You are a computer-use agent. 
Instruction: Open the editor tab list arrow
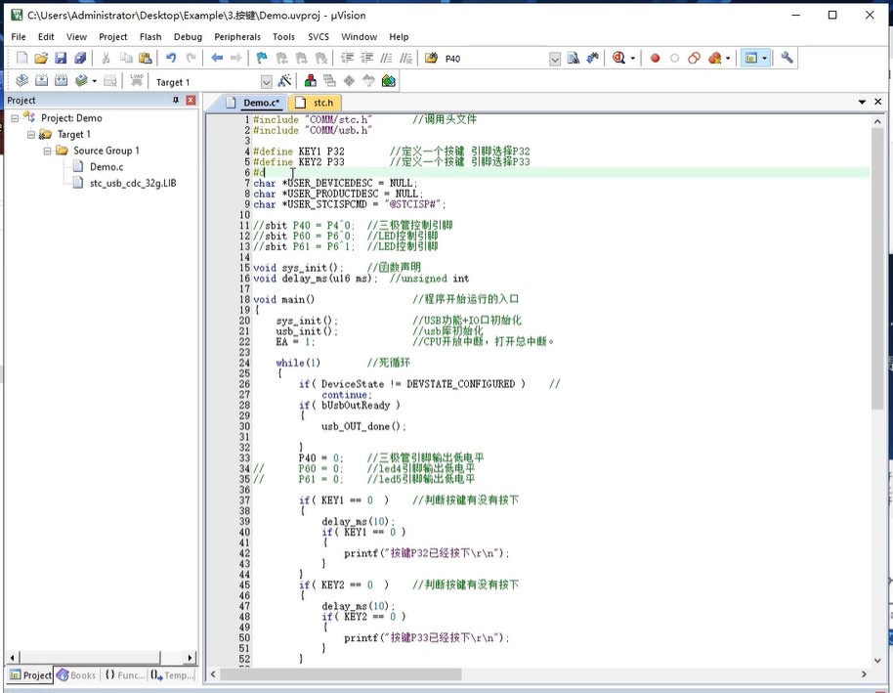863,102
